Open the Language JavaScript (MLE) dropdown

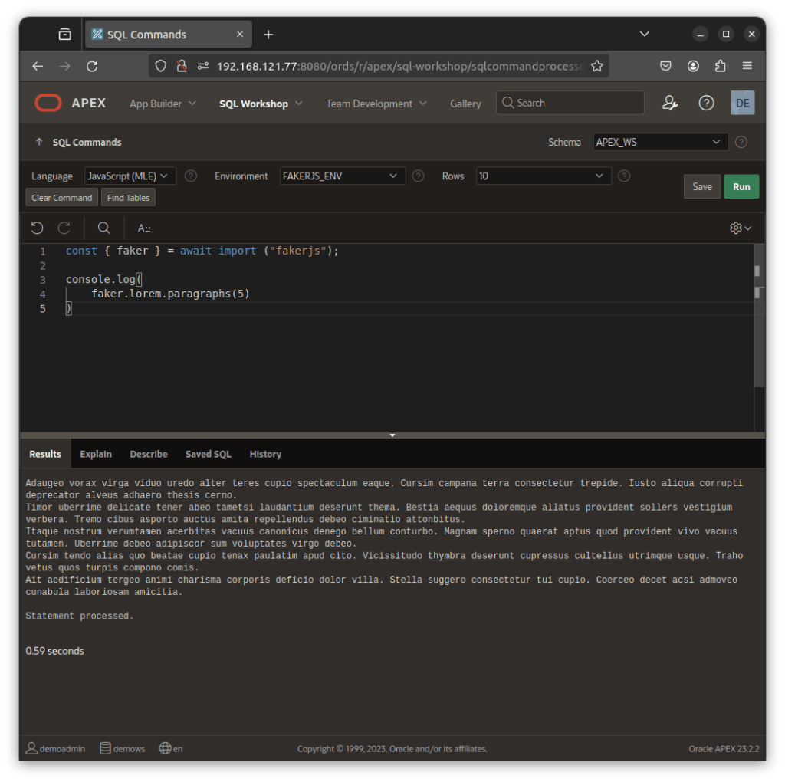(x=130, y=176)
